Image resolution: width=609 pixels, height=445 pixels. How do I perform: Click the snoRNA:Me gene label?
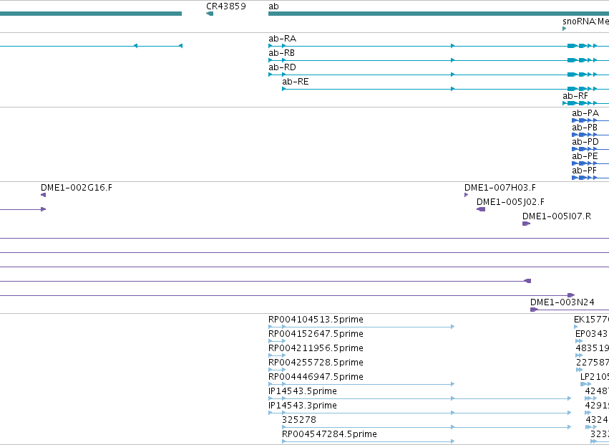click(585, 21)
